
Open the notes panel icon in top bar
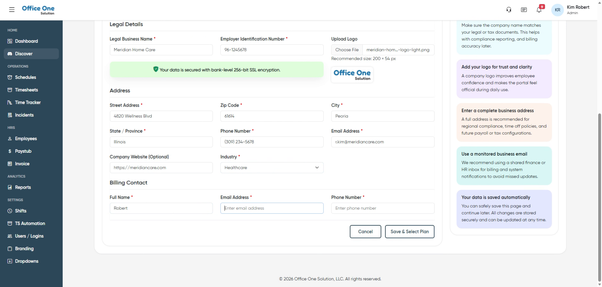point(524,10)
